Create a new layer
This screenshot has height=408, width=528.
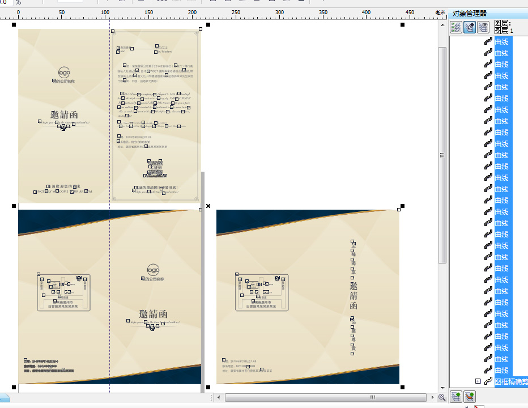[x=456, y=397]
